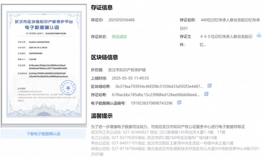263x158 pixels.
Task: Click the download icon beside 存证文件
Action: (x=259, y=35)
